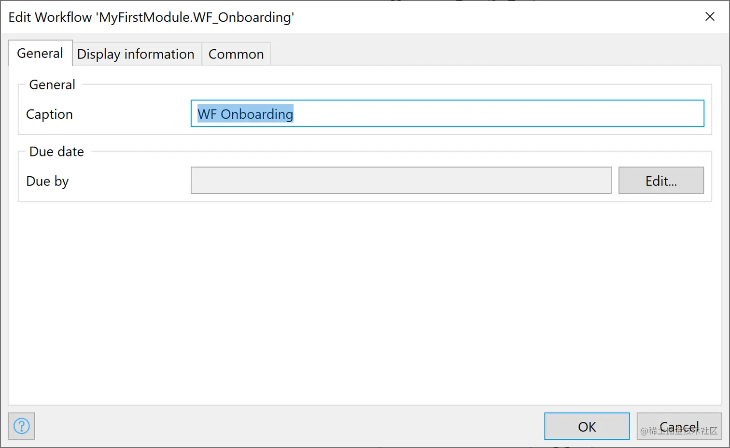Click the General group box heading
The width and height of the screenshot is (730, 448).
(52, 84)
